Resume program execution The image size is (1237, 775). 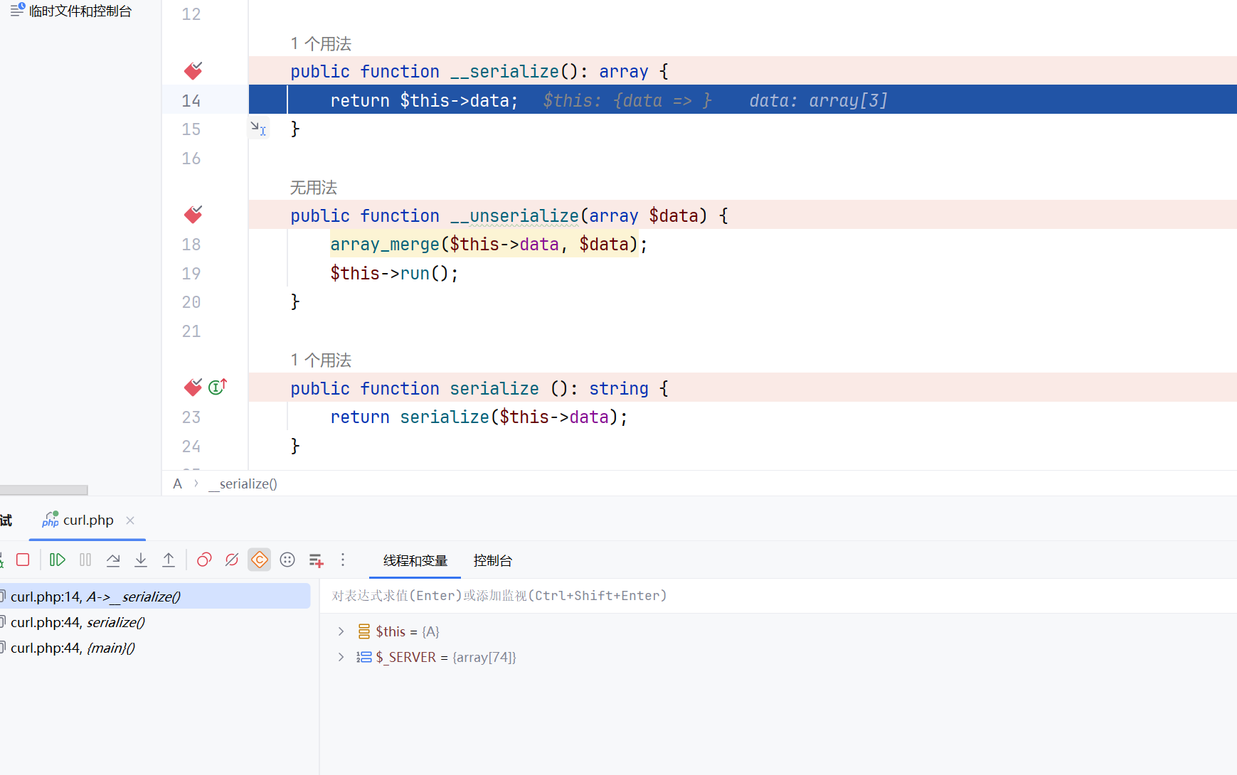(58, 560)
